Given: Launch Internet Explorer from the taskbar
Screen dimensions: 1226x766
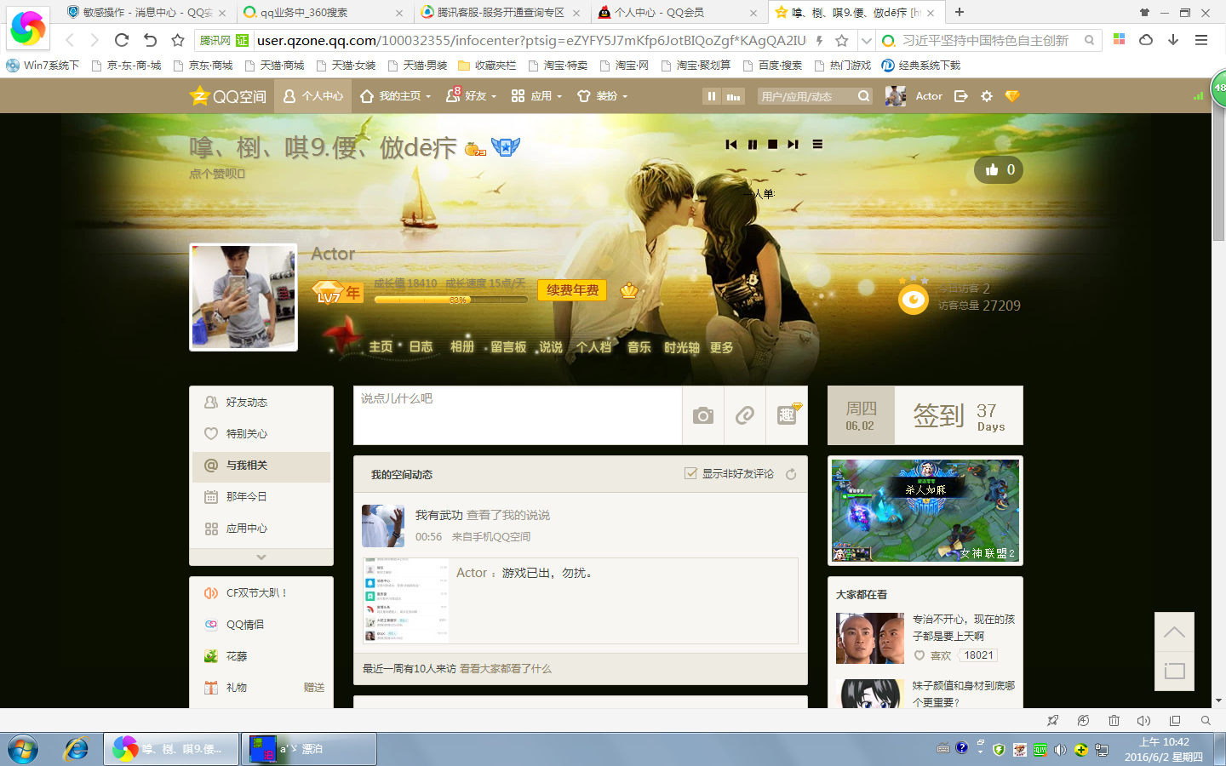Looking at the screenshot, I should 77,749.
